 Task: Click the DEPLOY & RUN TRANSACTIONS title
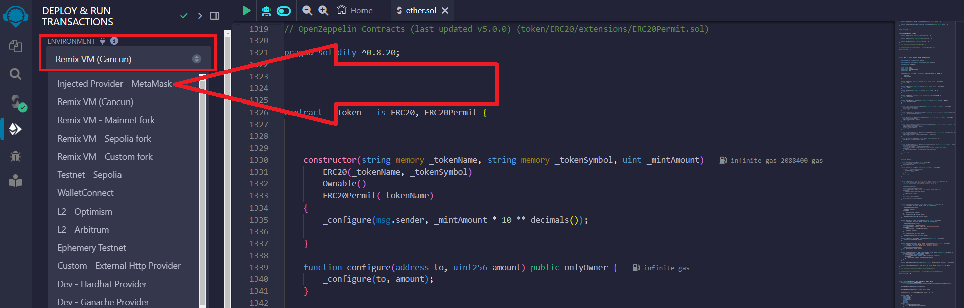(78, 16)
